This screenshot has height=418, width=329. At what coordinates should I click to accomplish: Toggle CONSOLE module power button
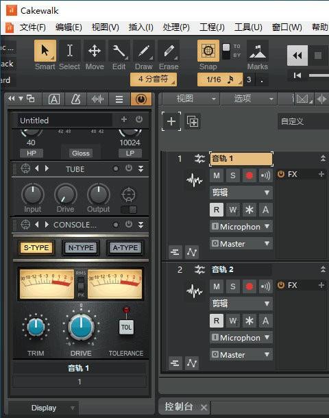click(129, 224)
